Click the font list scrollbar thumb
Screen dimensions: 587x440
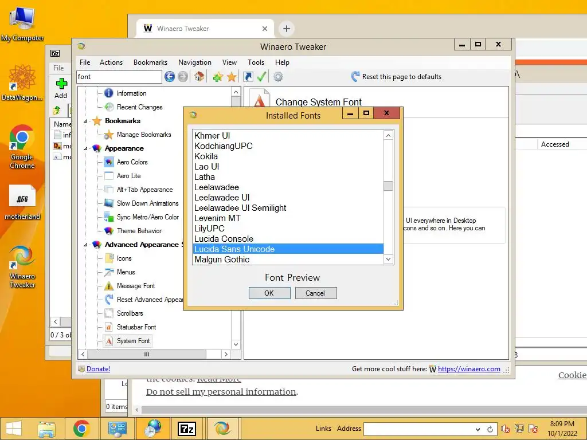(389, 186)
